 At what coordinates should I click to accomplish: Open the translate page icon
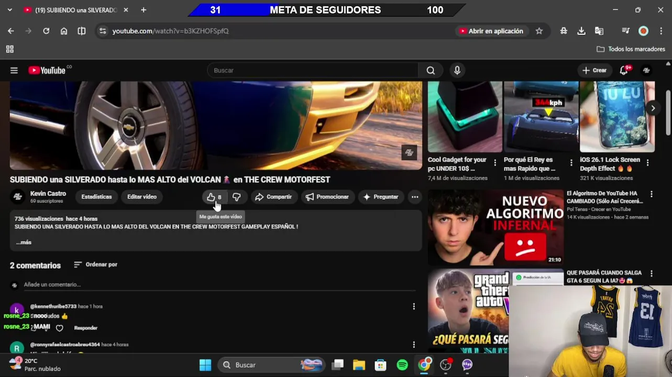click(x=599, y=31)
